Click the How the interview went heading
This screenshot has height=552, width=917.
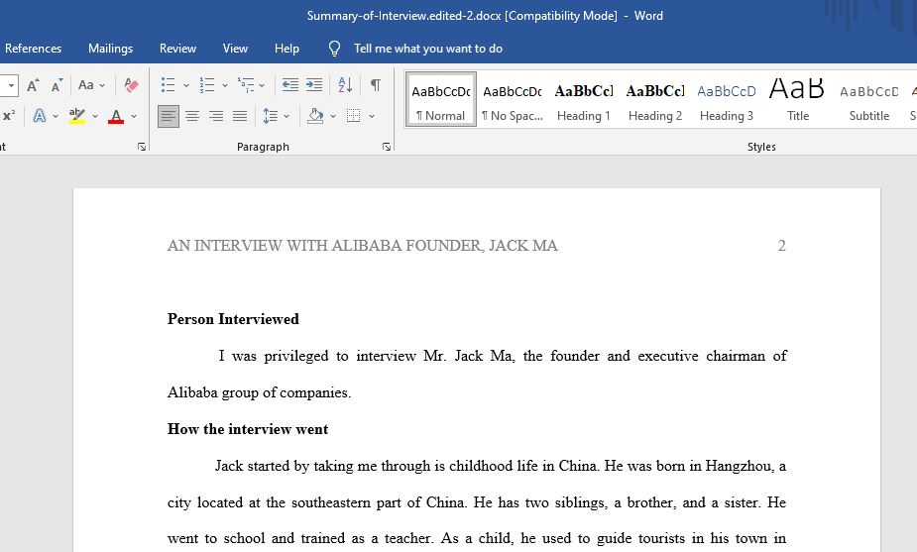[x=248, y=429]
